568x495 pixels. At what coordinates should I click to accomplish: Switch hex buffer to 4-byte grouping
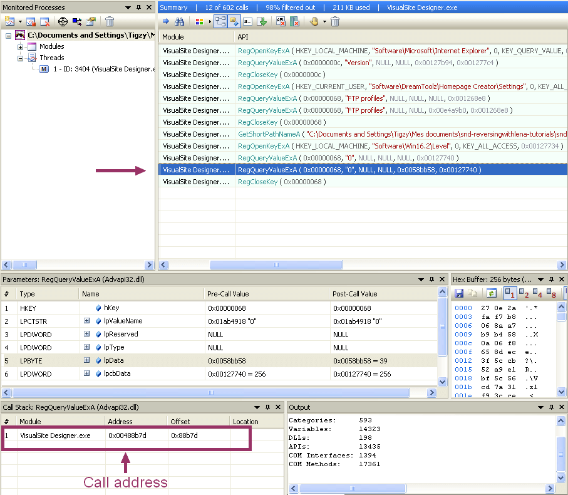coord(539,293)
